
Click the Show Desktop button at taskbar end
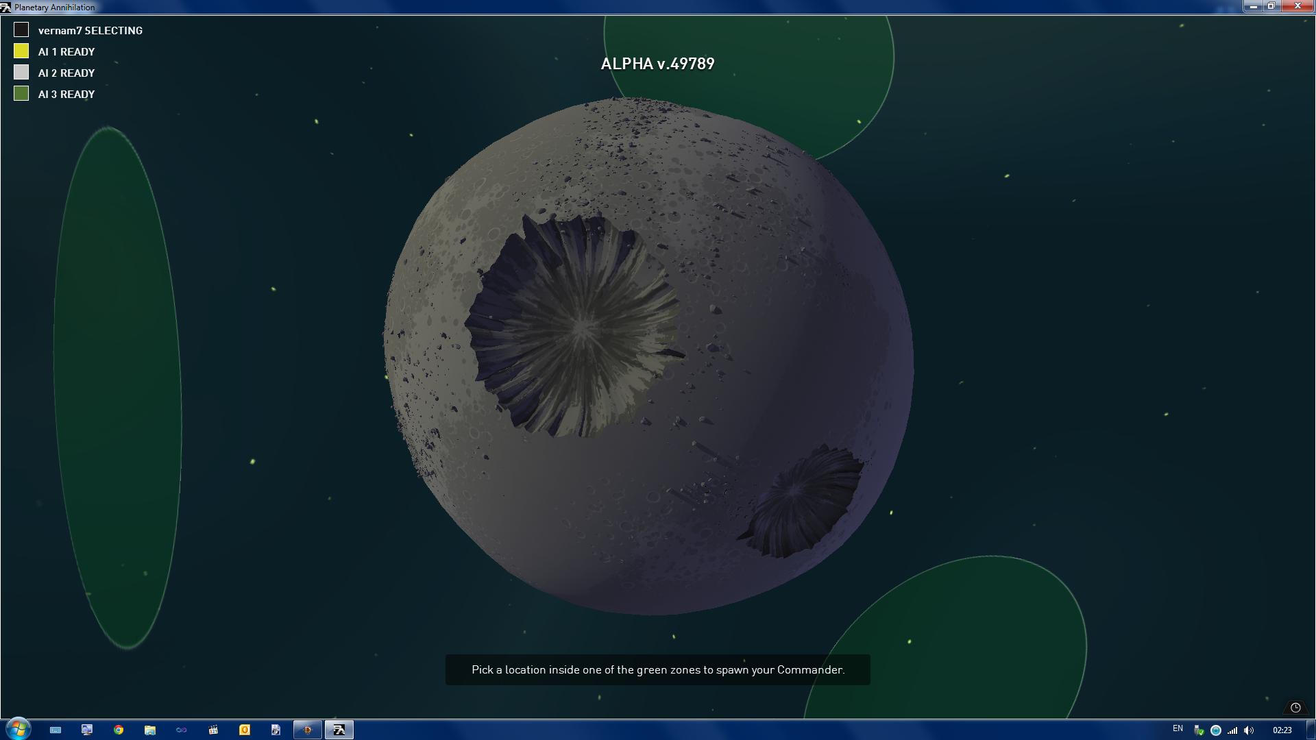1311,730
